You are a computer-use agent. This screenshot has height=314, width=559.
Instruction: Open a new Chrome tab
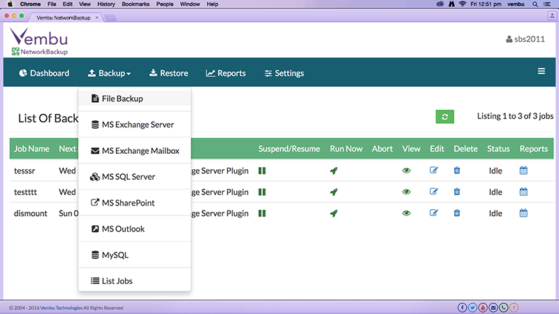coord(110,18)
